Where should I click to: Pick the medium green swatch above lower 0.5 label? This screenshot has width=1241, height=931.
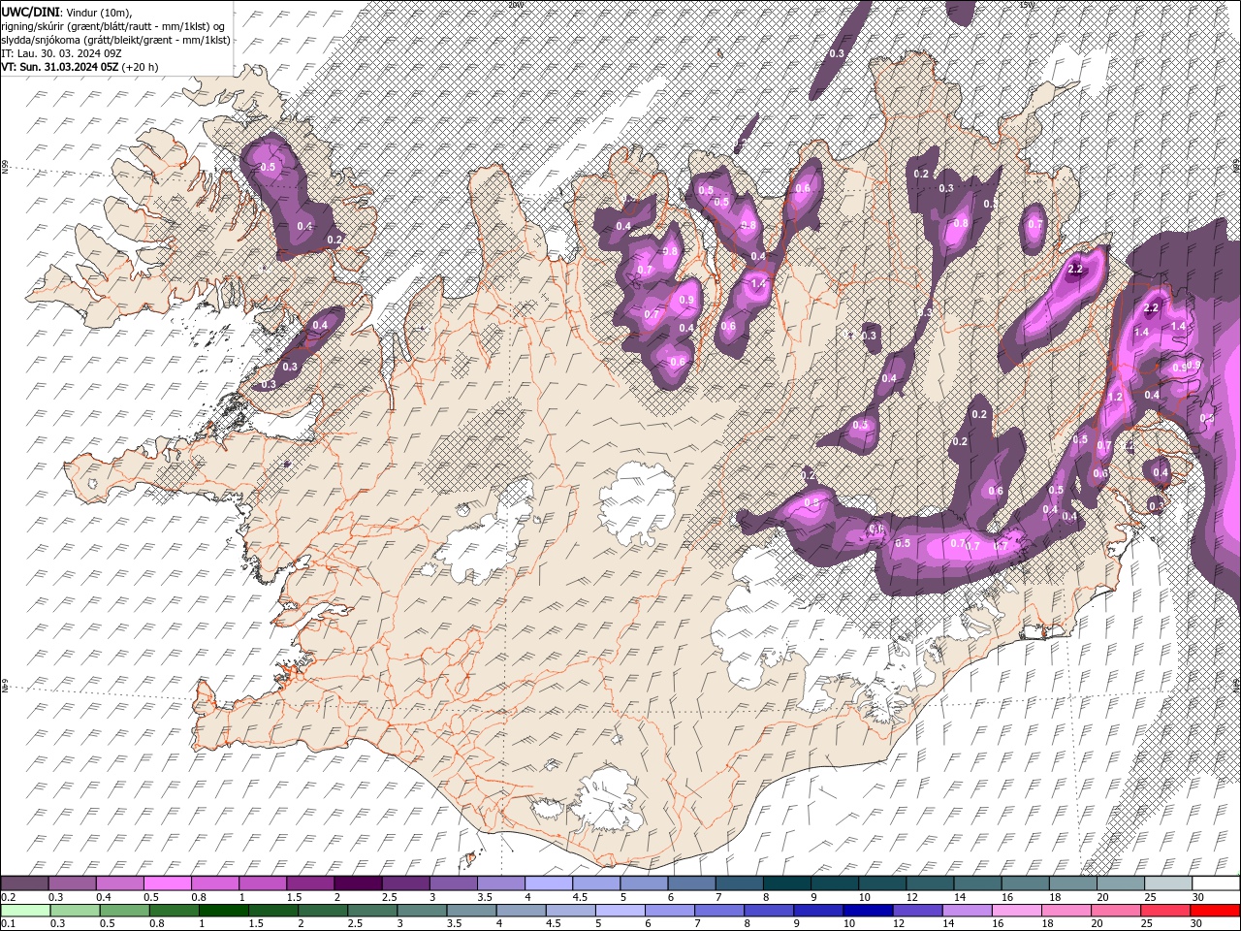pos(124,911)
